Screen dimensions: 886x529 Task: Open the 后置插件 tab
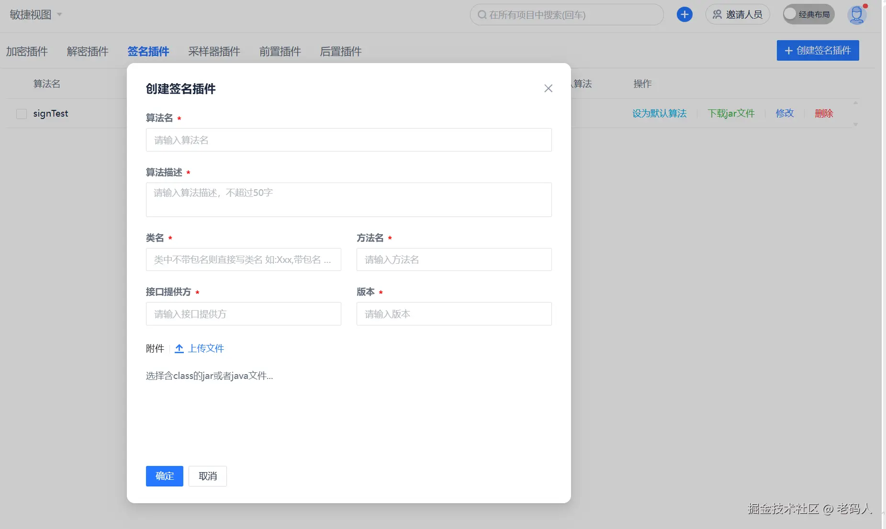pos(341,51)
